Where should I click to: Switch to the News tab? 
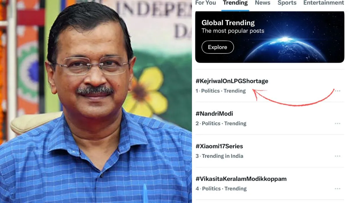point(263,3)
